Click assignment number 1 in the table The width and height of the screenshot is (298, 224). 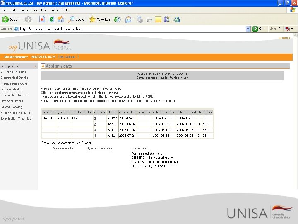95,119
